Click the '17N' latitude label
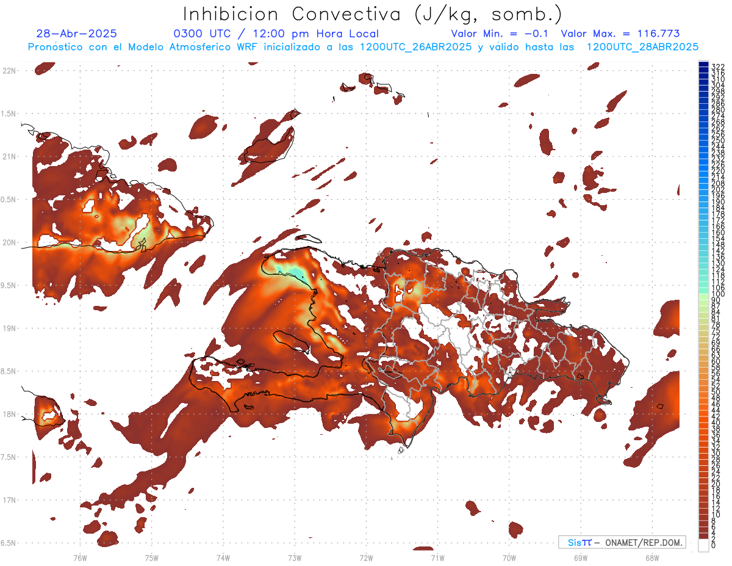The height and width of the screenshot is (566, 732). coord(9,500)
